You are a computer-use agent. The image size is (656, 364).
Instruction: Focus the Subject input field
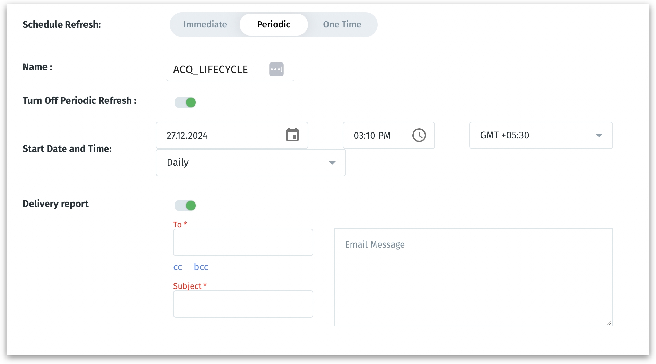coord(243,304)
